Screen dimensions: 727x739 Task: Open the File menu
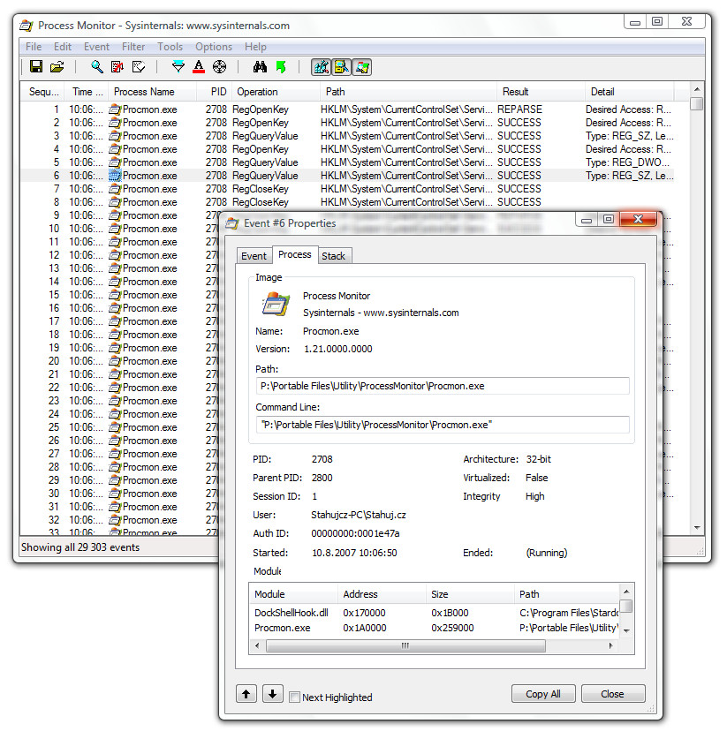34,47
